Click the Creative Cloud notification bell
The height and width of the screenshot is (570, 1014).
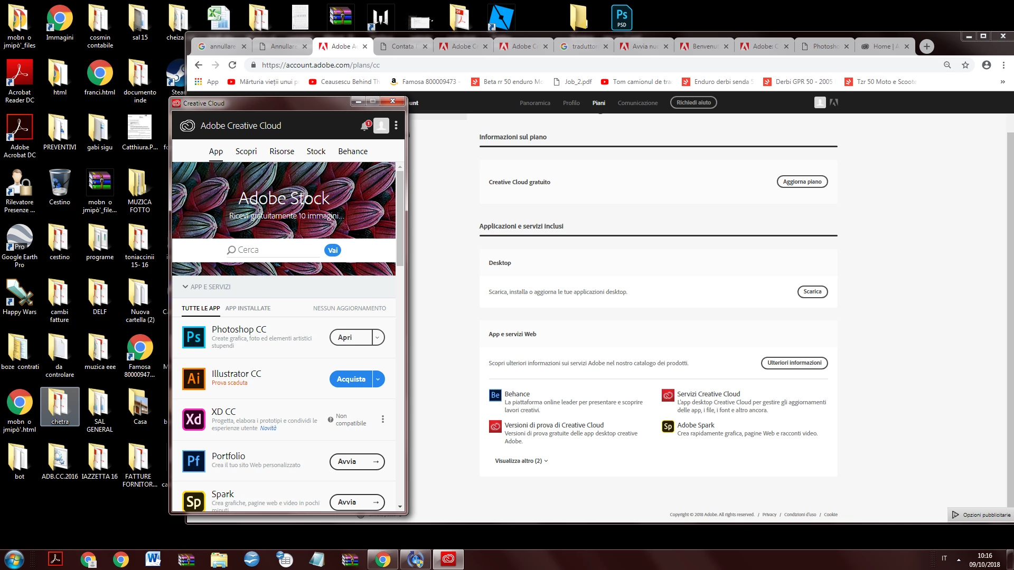[364, 126]
